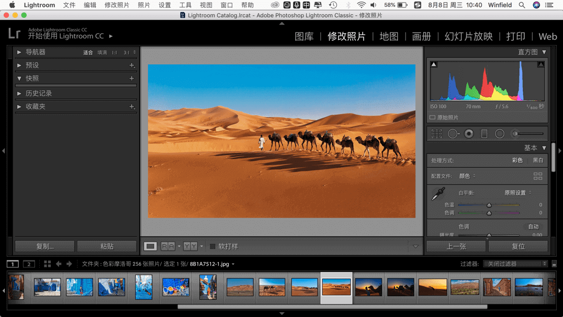Set navigator zoom to 适合
563x317 pixels.
coord(88,52)
